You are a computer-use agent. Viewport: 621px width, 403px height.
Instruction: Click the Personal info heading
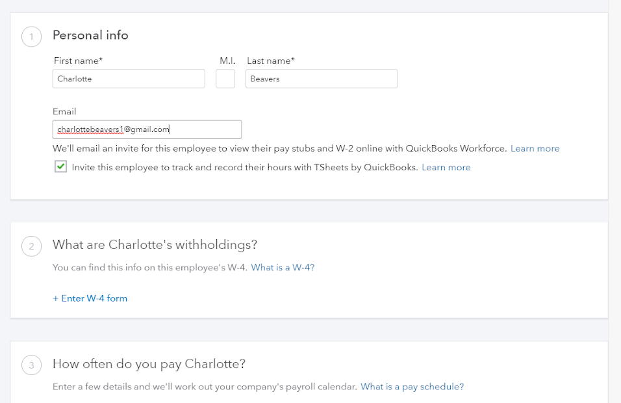pyautogui.click(x=90, y=35)
